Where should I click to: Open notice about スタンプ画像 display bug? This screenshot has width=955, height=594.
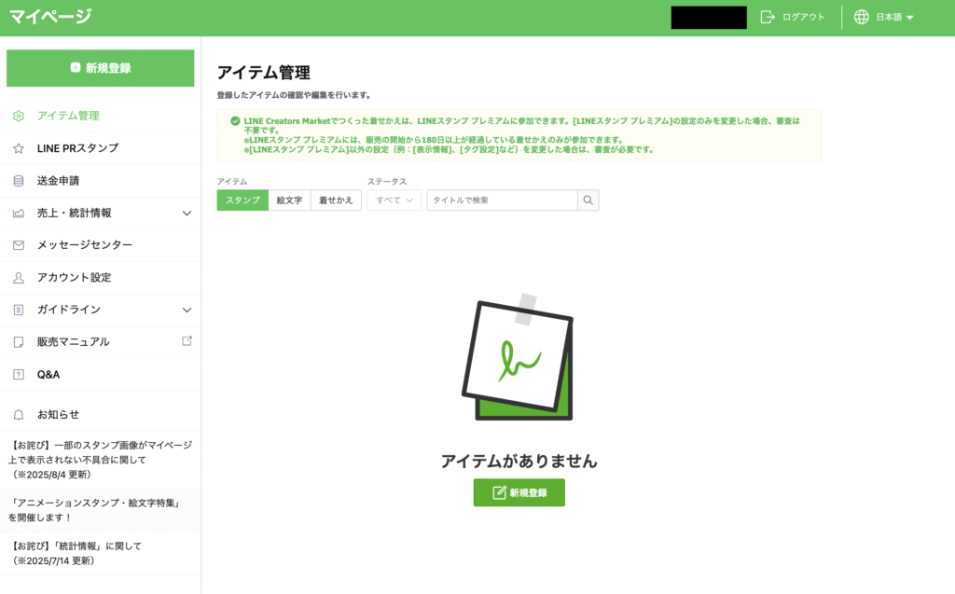tap(101, 460)
